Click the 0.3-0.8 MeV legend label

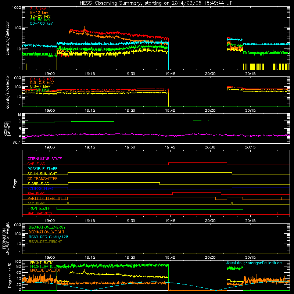pyautogui.click(x=42, y=83)
